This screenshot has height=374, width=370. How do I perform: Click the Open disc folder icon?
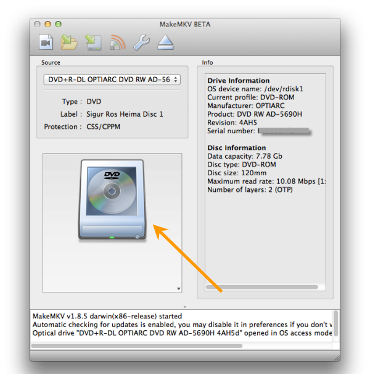69,42
